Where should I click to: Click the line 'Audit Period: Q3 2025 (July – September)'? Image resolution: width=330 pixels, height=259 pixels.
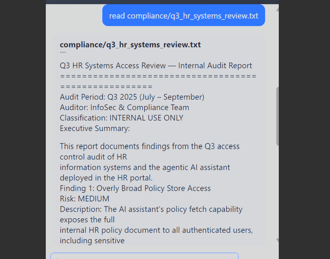132,97
